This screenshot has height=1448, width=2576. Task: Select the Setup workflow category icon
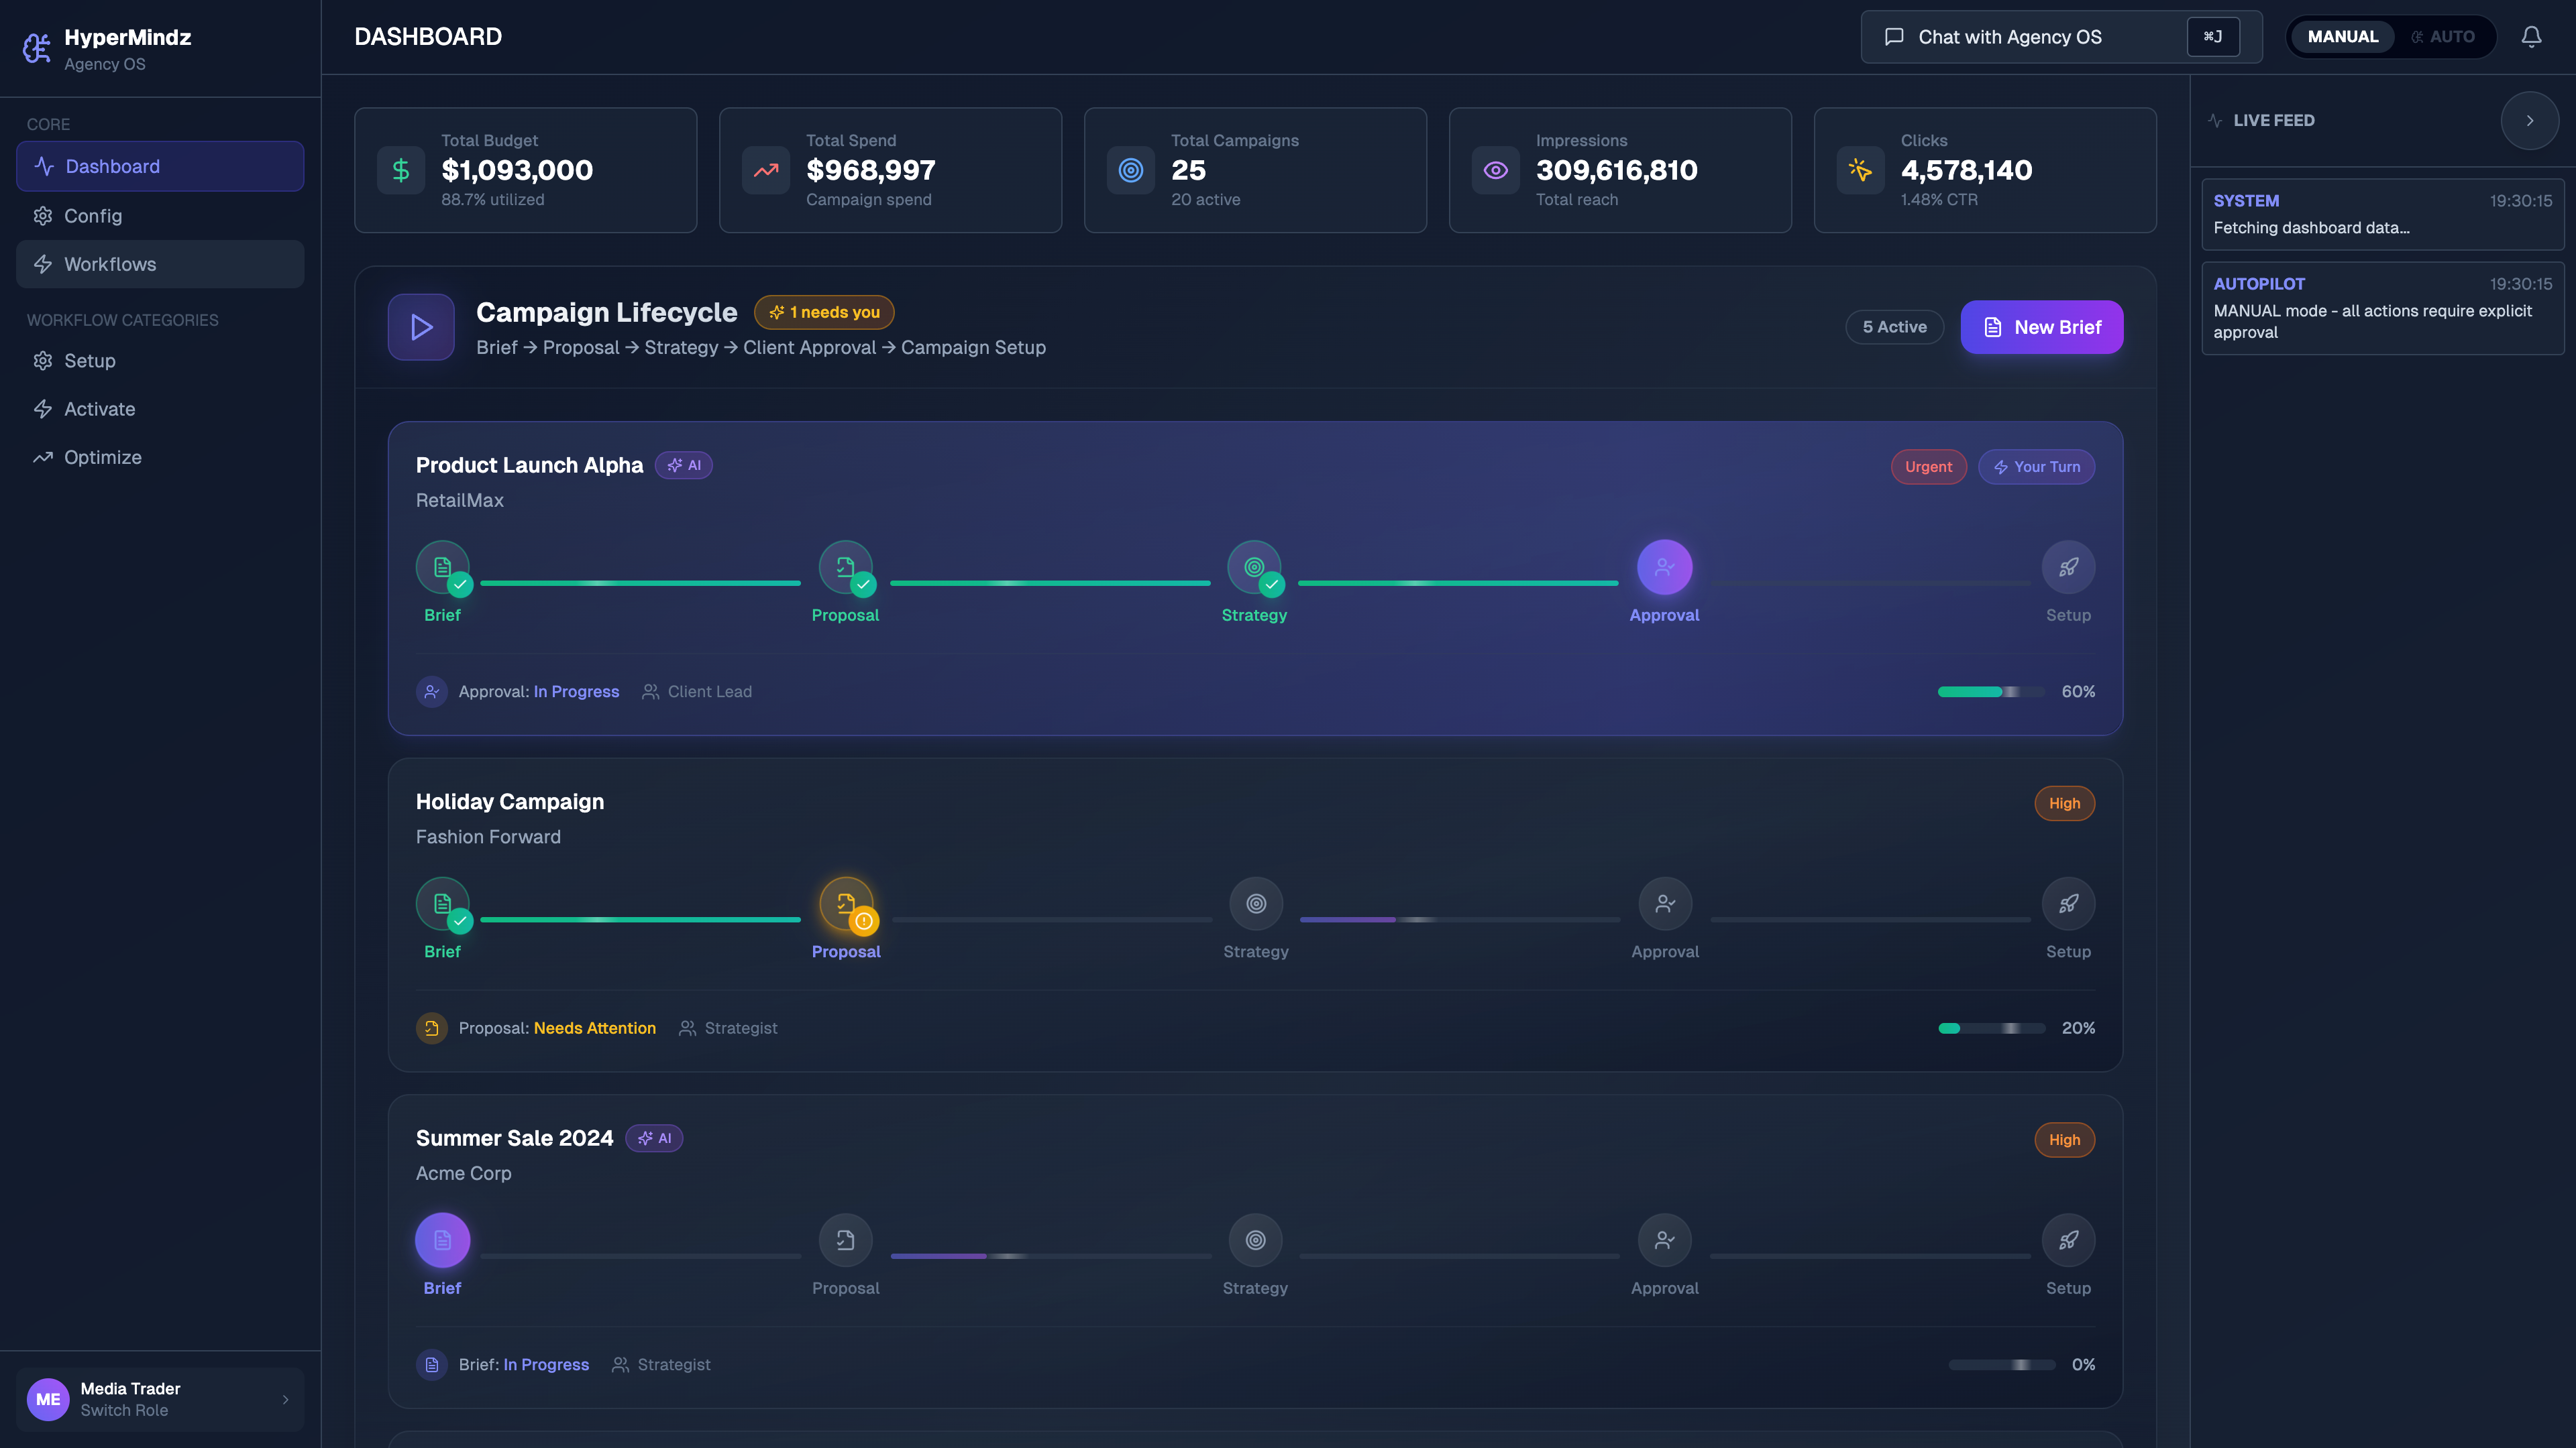(x=43, y=361)
